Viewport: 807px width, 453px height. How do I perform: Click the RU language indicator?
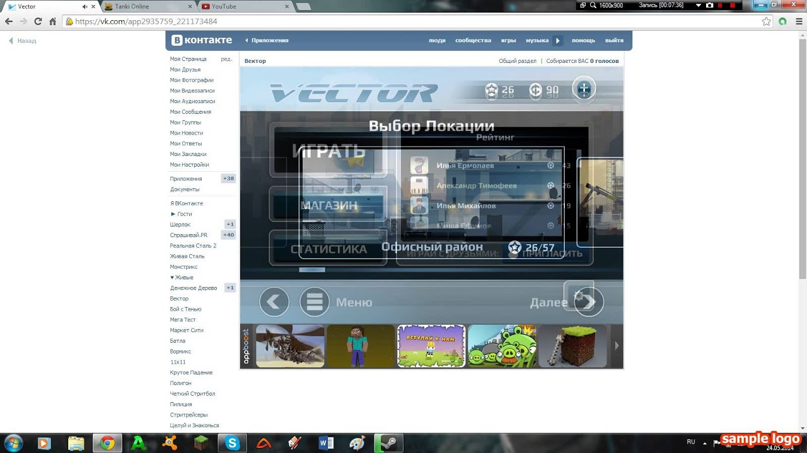click(x=691, y=442)
